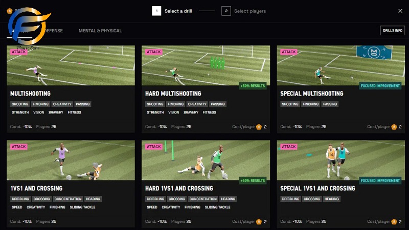Click the Finishing tag in Multishooting card
409x230 pixels.
coord(40,104)
